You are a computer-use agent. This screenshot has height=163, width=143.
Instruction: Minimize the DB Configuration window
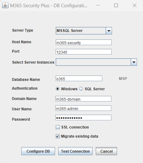98,5
